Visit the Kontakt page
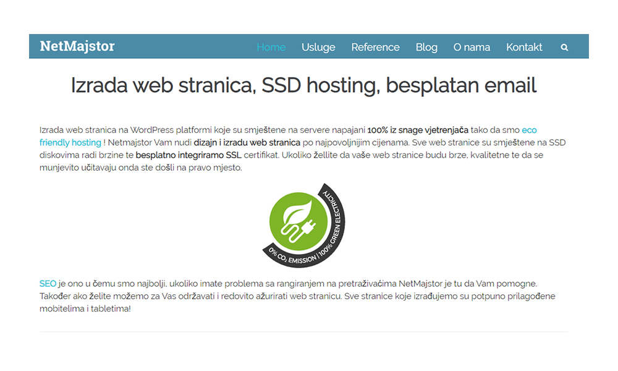The image size is (618, 371). 524,47
